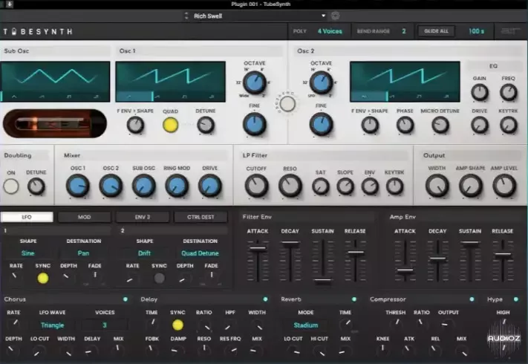Click the Chorus RATE knob
This screenshot has width=528, height=364.
14,324
